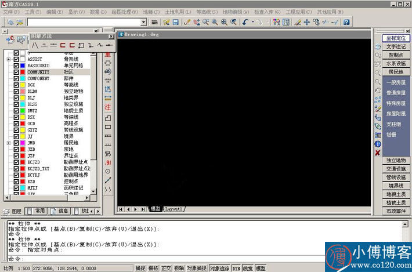Image resolution: width=412 pixels, height=272 pixels.
Task: Click the first peak-shaped icon in floating toolbar
Action: coord(35,45)
